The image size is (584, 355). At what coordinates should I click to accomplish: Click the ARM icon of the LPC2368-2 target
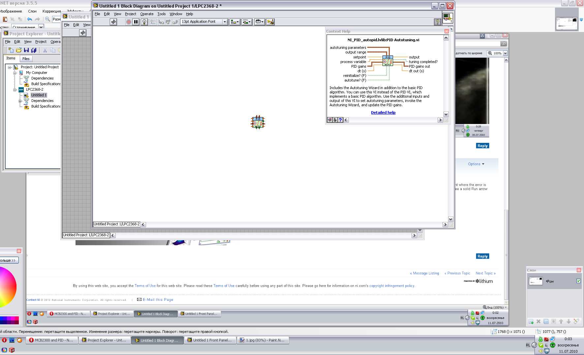(21, 89)
